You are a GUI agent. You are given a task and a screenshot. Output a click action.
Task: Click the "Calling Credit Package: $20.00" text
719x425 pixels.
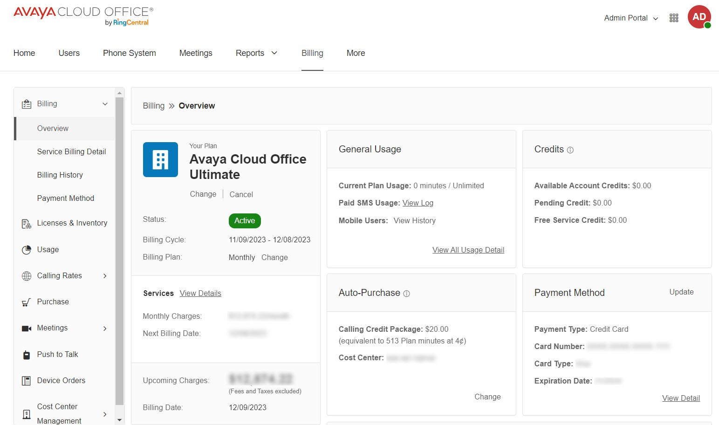pyautogui.click(x=394, y=329)
